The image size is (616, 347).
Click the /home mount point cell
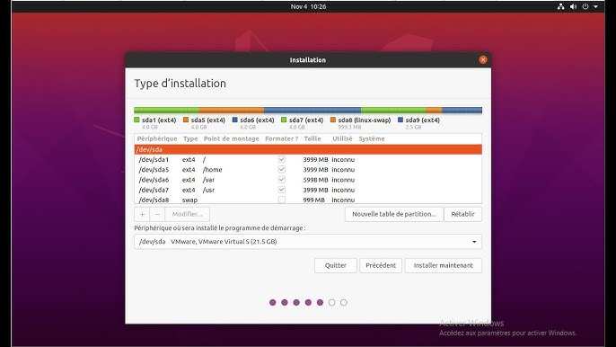[x=213, y=170]
